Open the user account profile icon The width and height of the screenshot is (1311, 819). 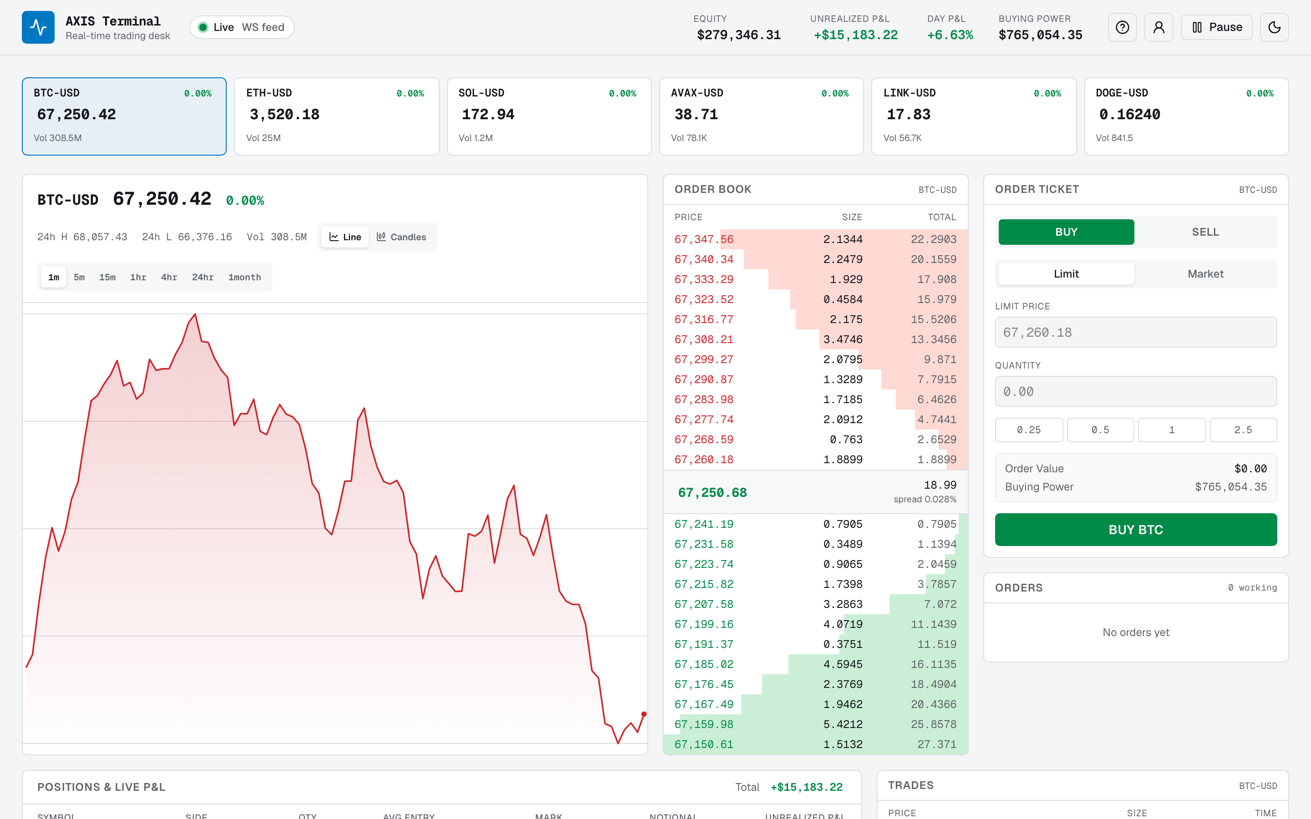coord(1158,27)
